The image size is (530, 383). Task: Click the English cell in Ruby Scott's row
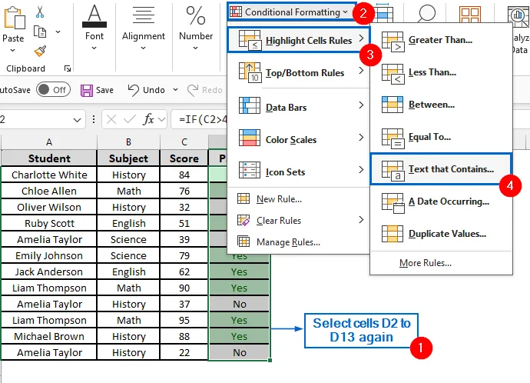(x=128, y=224)
